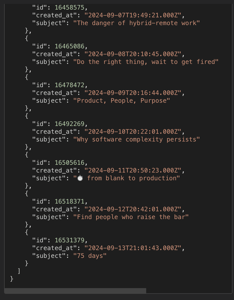Screen dimensions: 234x300
Task: Click the empty scrollbar track right of the thumb
Action: tap(189, 291)
